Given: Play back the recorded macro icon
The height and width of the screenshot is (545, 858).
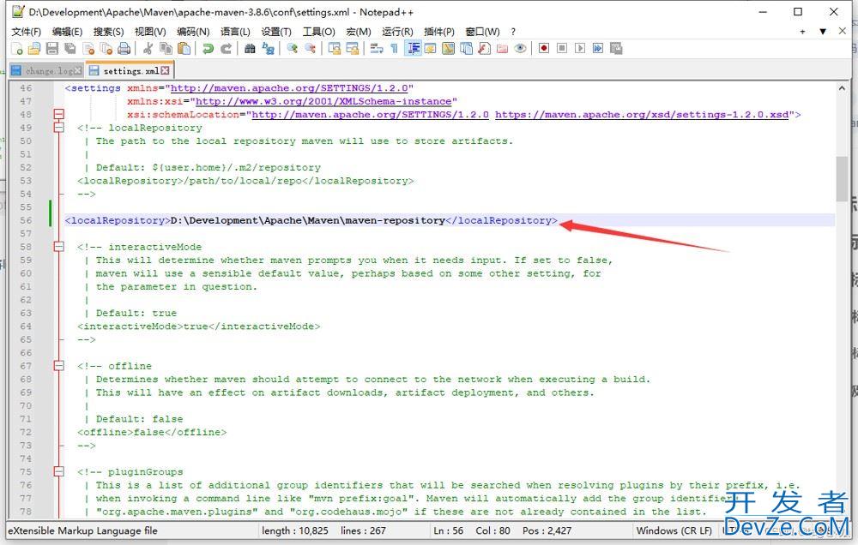Looking at the screenshot, I should click(x=580, y=49).
